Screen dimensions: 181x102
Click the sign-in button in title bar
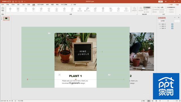coord(160,1)
